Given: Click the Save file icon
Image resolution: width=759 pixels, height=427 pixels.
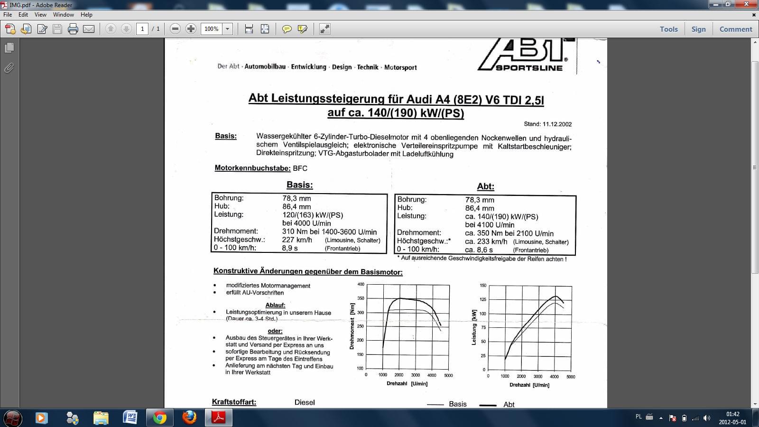Looking at the screenshot, I should pos(57,29).
